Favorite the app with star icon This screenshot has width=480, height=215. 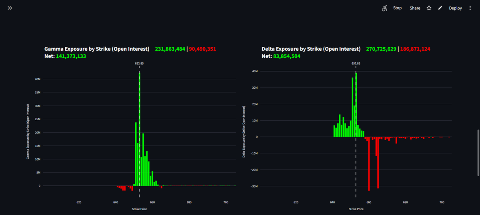coord(429,8)
